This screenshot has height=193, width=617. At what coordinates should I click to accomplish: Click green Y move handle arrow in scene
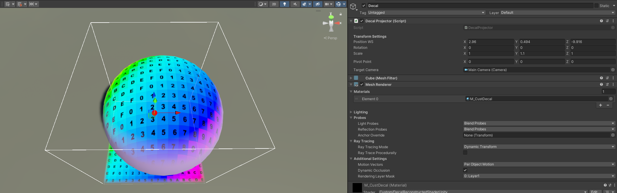155,100
